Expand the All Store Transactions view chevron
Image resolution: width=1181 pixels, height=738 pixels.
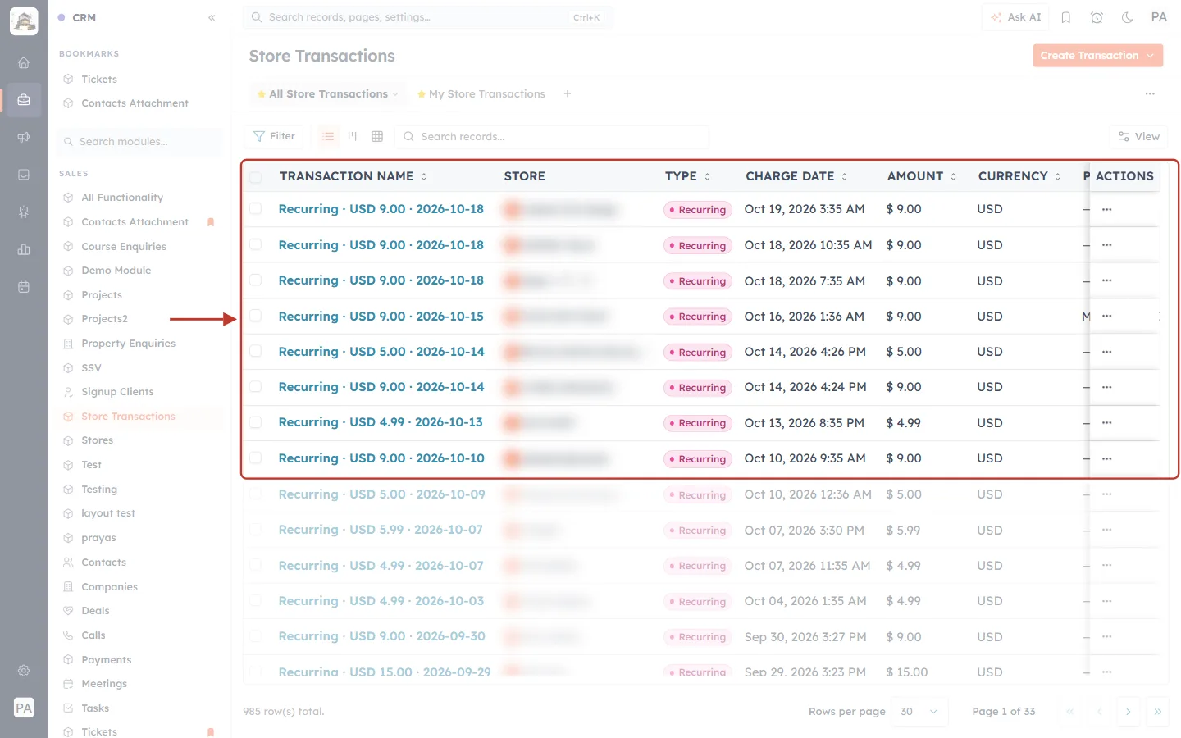tap(395, 94)
